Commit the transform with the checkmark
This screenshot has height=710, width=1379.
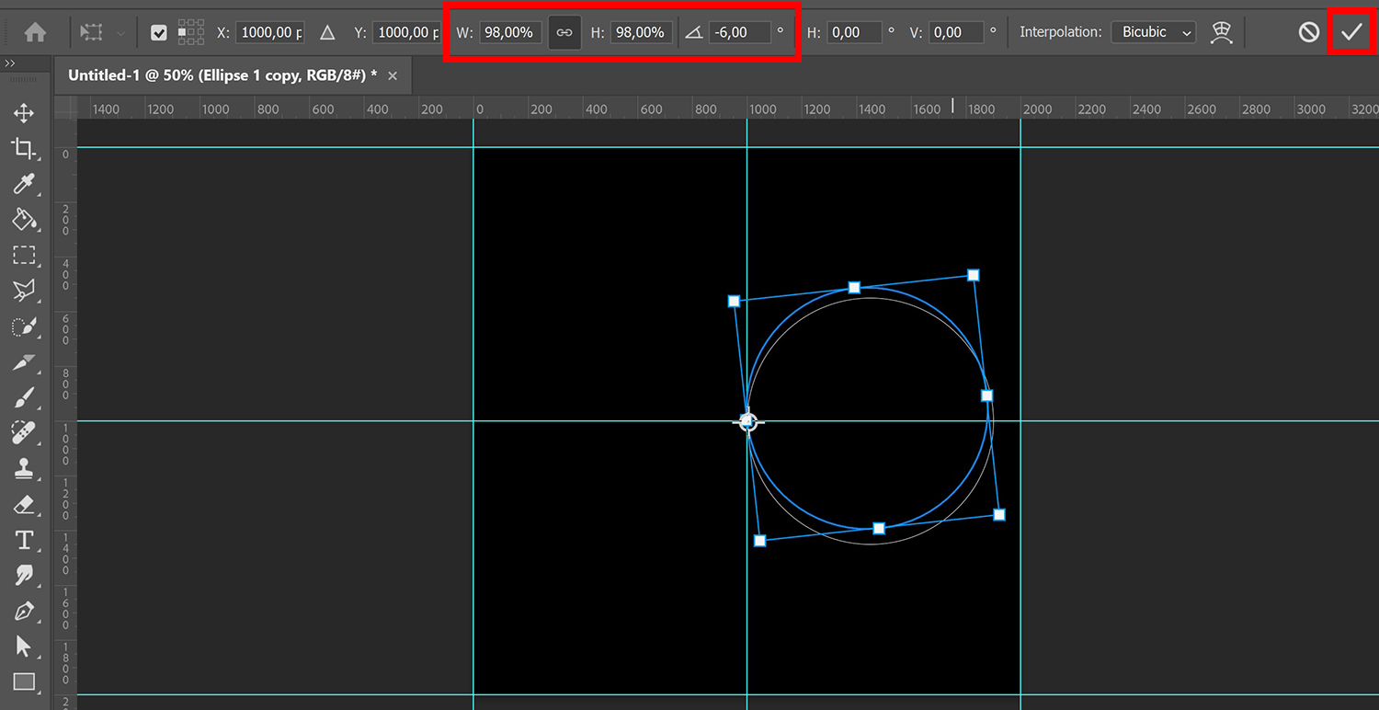pos(1351,30)
